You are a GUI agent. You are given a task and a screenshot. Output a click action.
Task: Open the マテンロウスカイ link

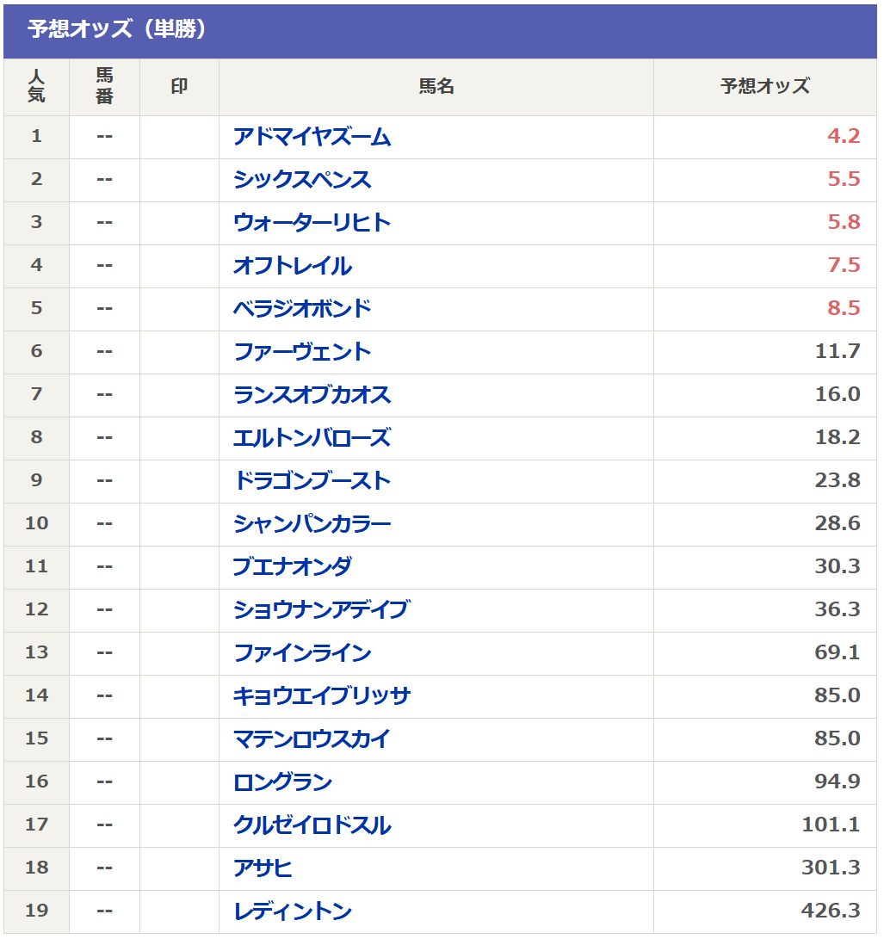(x=312, y=739)
